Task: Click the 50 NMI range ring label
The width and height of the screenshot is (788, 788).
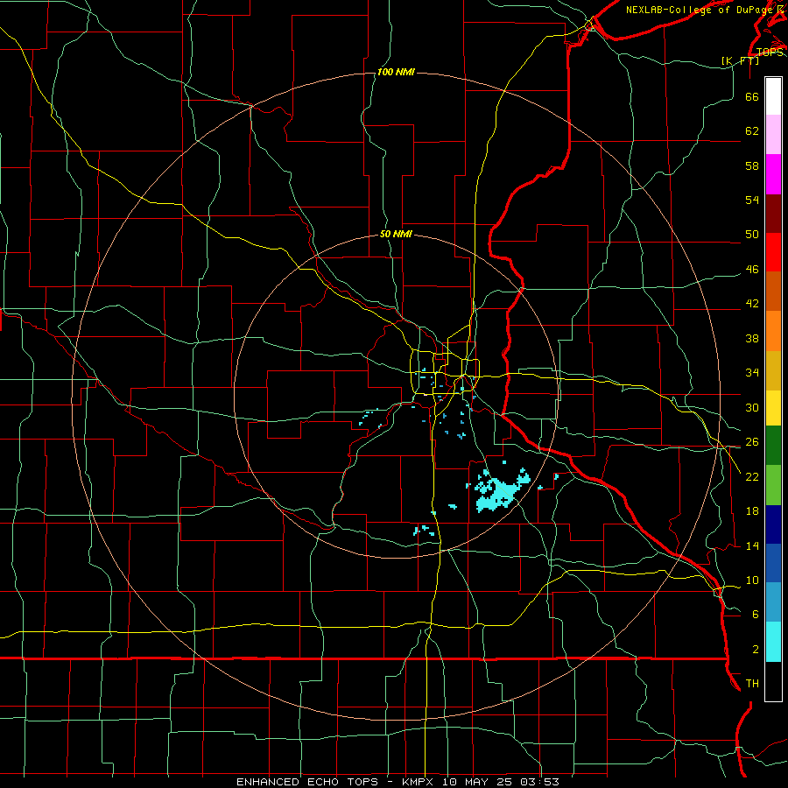Action: tap(396, 234)
